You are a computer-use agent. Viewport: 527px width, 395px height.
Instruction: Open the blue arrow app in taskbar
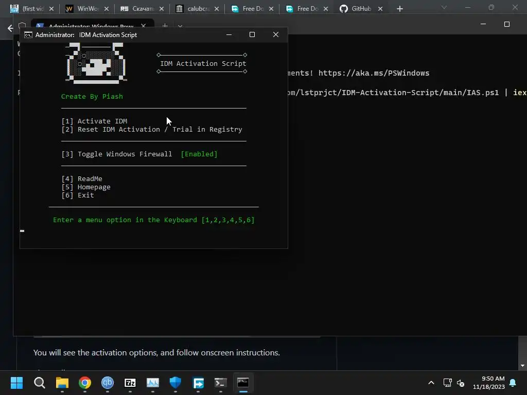[198, 383]
